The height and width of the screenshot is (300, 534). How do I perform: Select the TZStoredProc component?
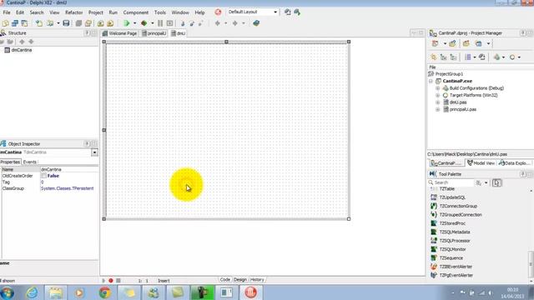(x=452, y=223)
